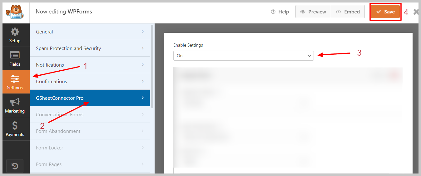The height and width of the screenshot is (176, 421).
Task: Open the Enable Settings dropdown
Action: pyautogui.click(x=244, y=56)
